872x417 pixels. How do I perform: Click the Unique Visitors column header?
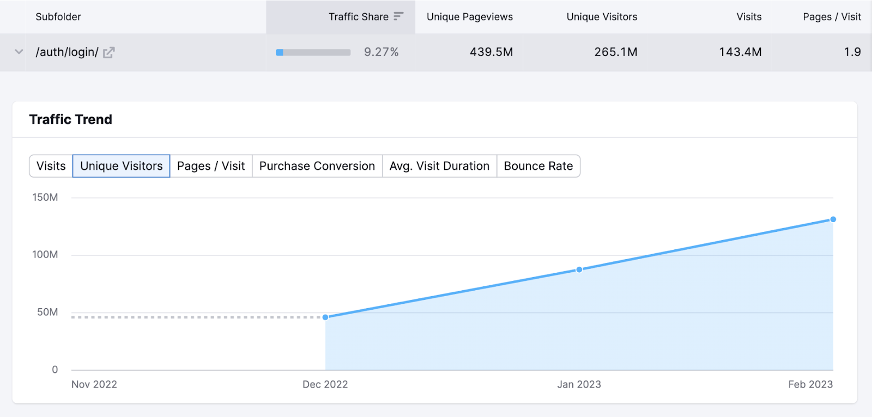602,17
